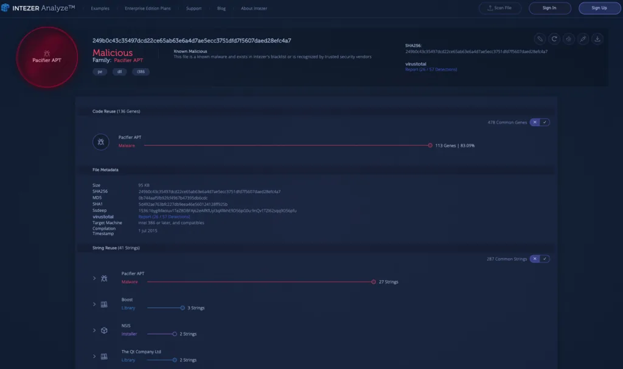The height and width of the screenshot is (369, 623).
Task: Click the Pacifier APT code reuse bar endpoint
Action: coord(430,146)
